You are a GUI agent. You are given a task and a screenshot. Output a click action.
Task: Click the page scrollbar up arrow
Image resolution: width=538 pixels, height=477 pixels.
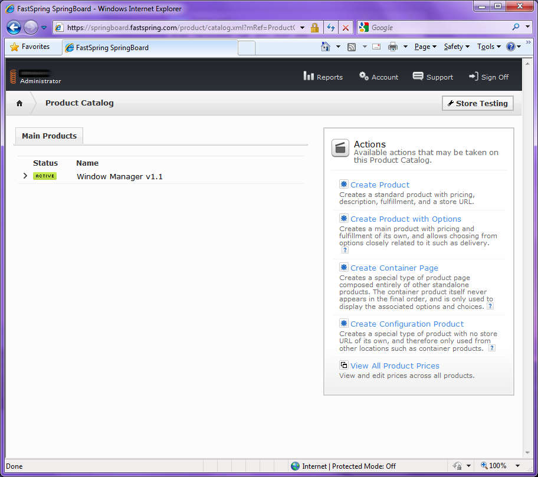[x=527, y=64]
